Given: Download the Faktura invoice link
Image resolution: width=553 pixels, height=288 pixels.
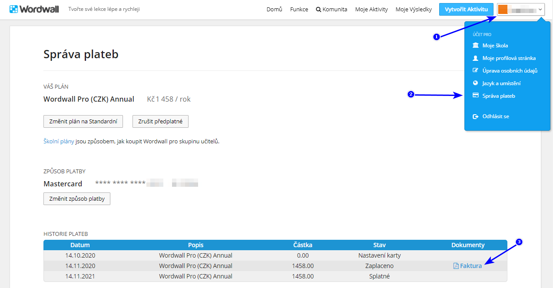Looking at the screenshot, I should coord(471,266).
